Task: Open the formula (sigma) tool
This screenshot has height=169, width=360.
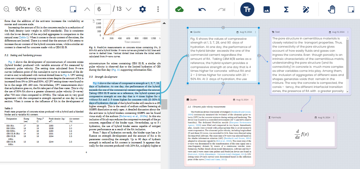Action: (287, 9)
